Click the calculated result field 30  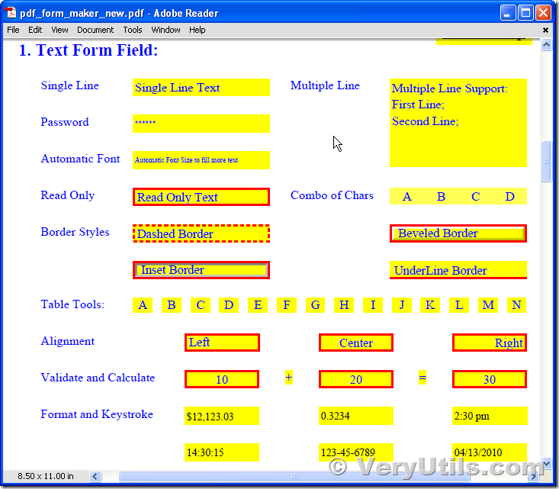click(x=490, y=379)
